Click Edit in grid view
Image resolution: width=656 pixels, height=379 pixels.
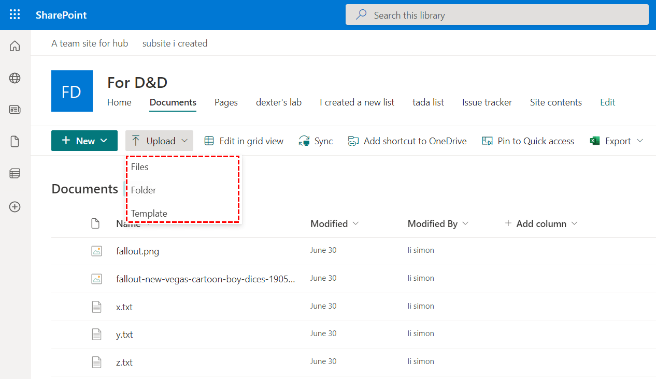pyautogui.click(x=244, y=141)
